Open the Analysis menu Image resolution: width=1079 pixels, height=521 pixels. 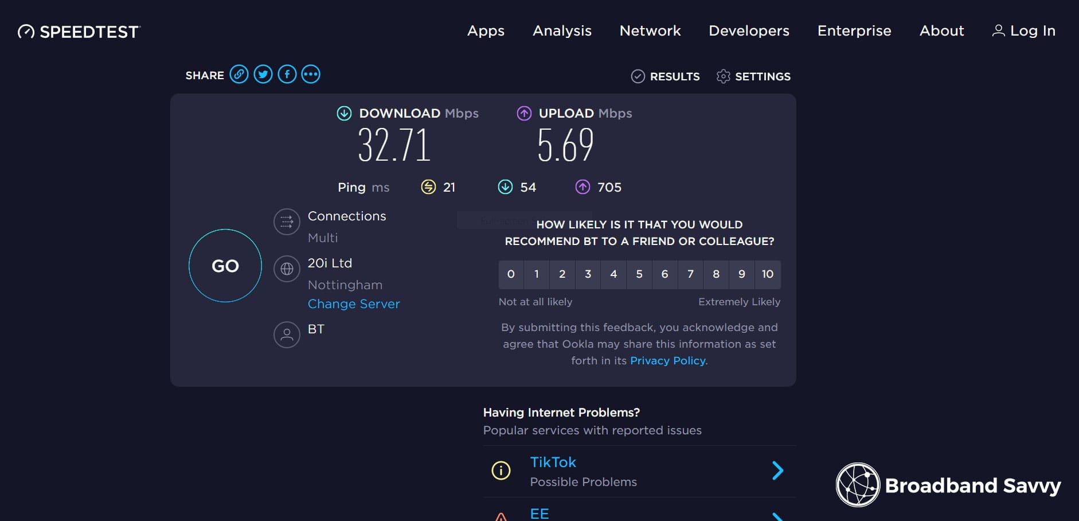click(x=562, y=30)
